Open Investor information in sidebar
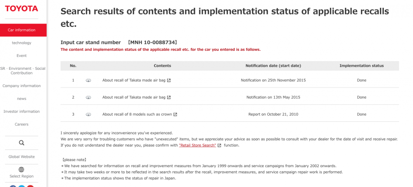 tap(21, 111)
